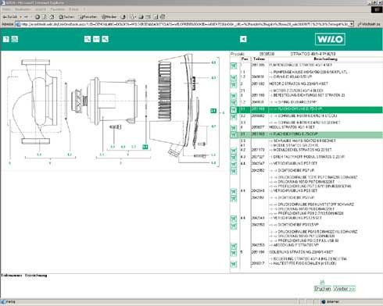Open the Bearbeiten menu
The height and width of the screenshot is (306, 383).
click(x=23, y=9)
